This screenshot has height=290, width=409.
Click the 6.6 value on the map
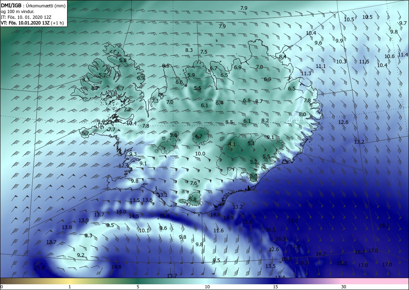(179, 82)
